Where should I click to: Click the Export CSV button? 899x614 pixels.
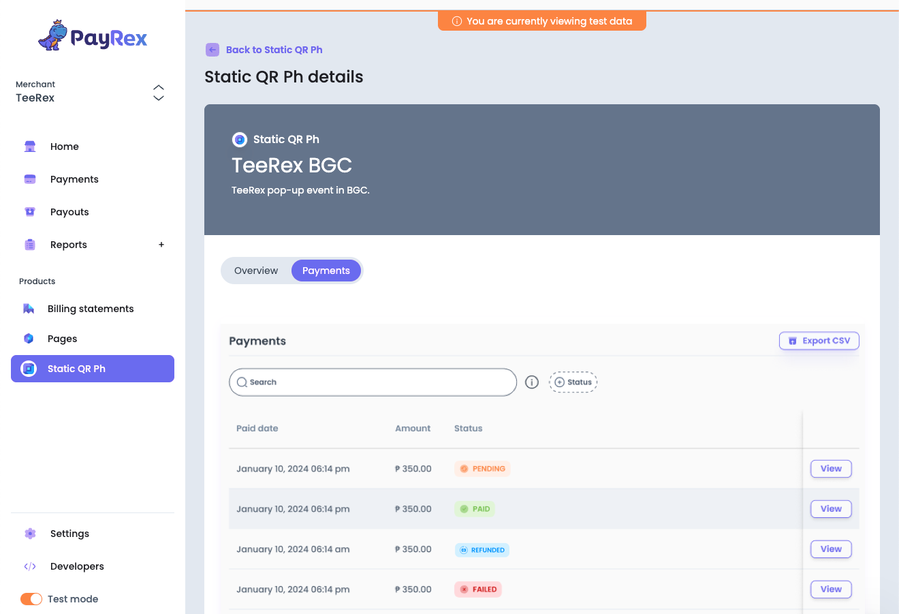pos(819,341)
